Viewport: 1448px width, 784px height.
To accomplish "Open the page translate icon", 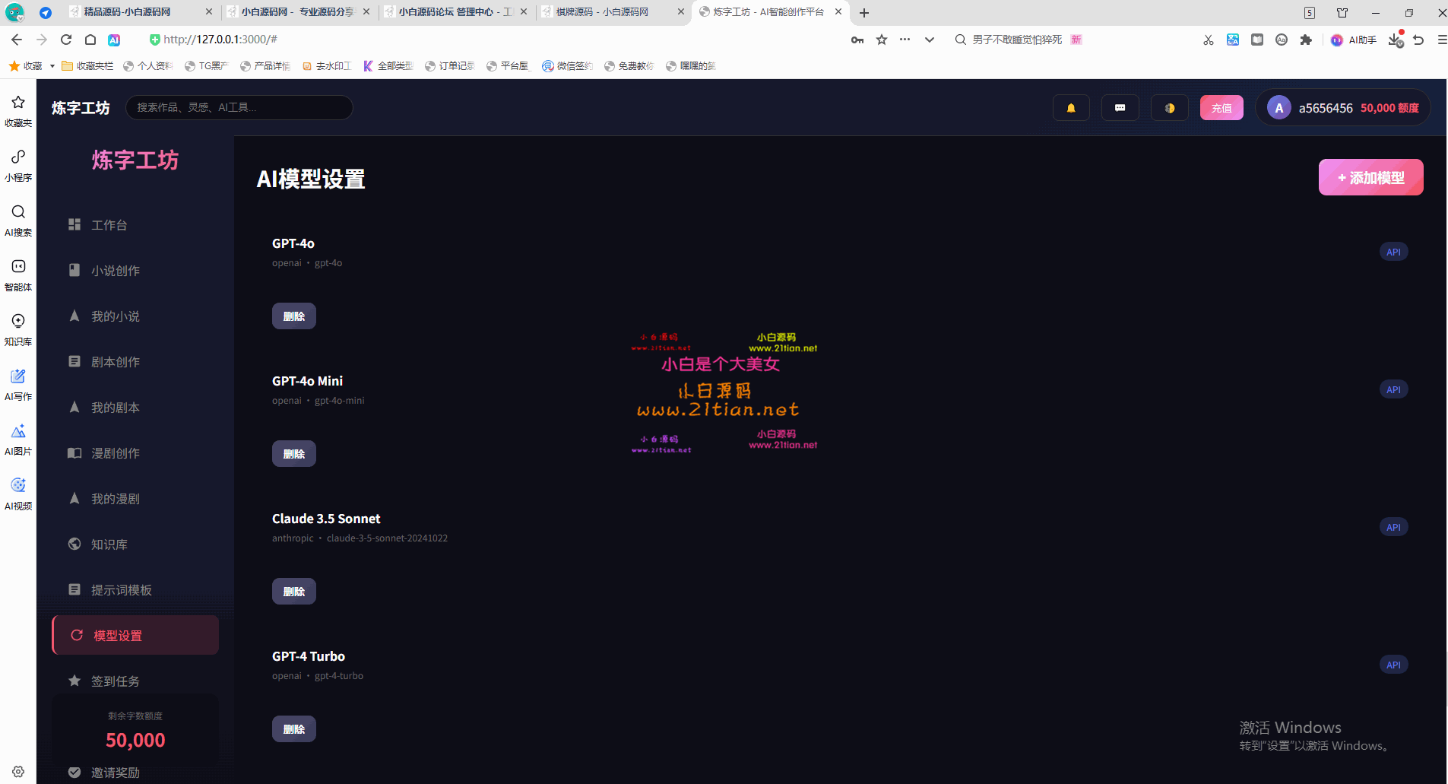I will (x=1233, y=40).
